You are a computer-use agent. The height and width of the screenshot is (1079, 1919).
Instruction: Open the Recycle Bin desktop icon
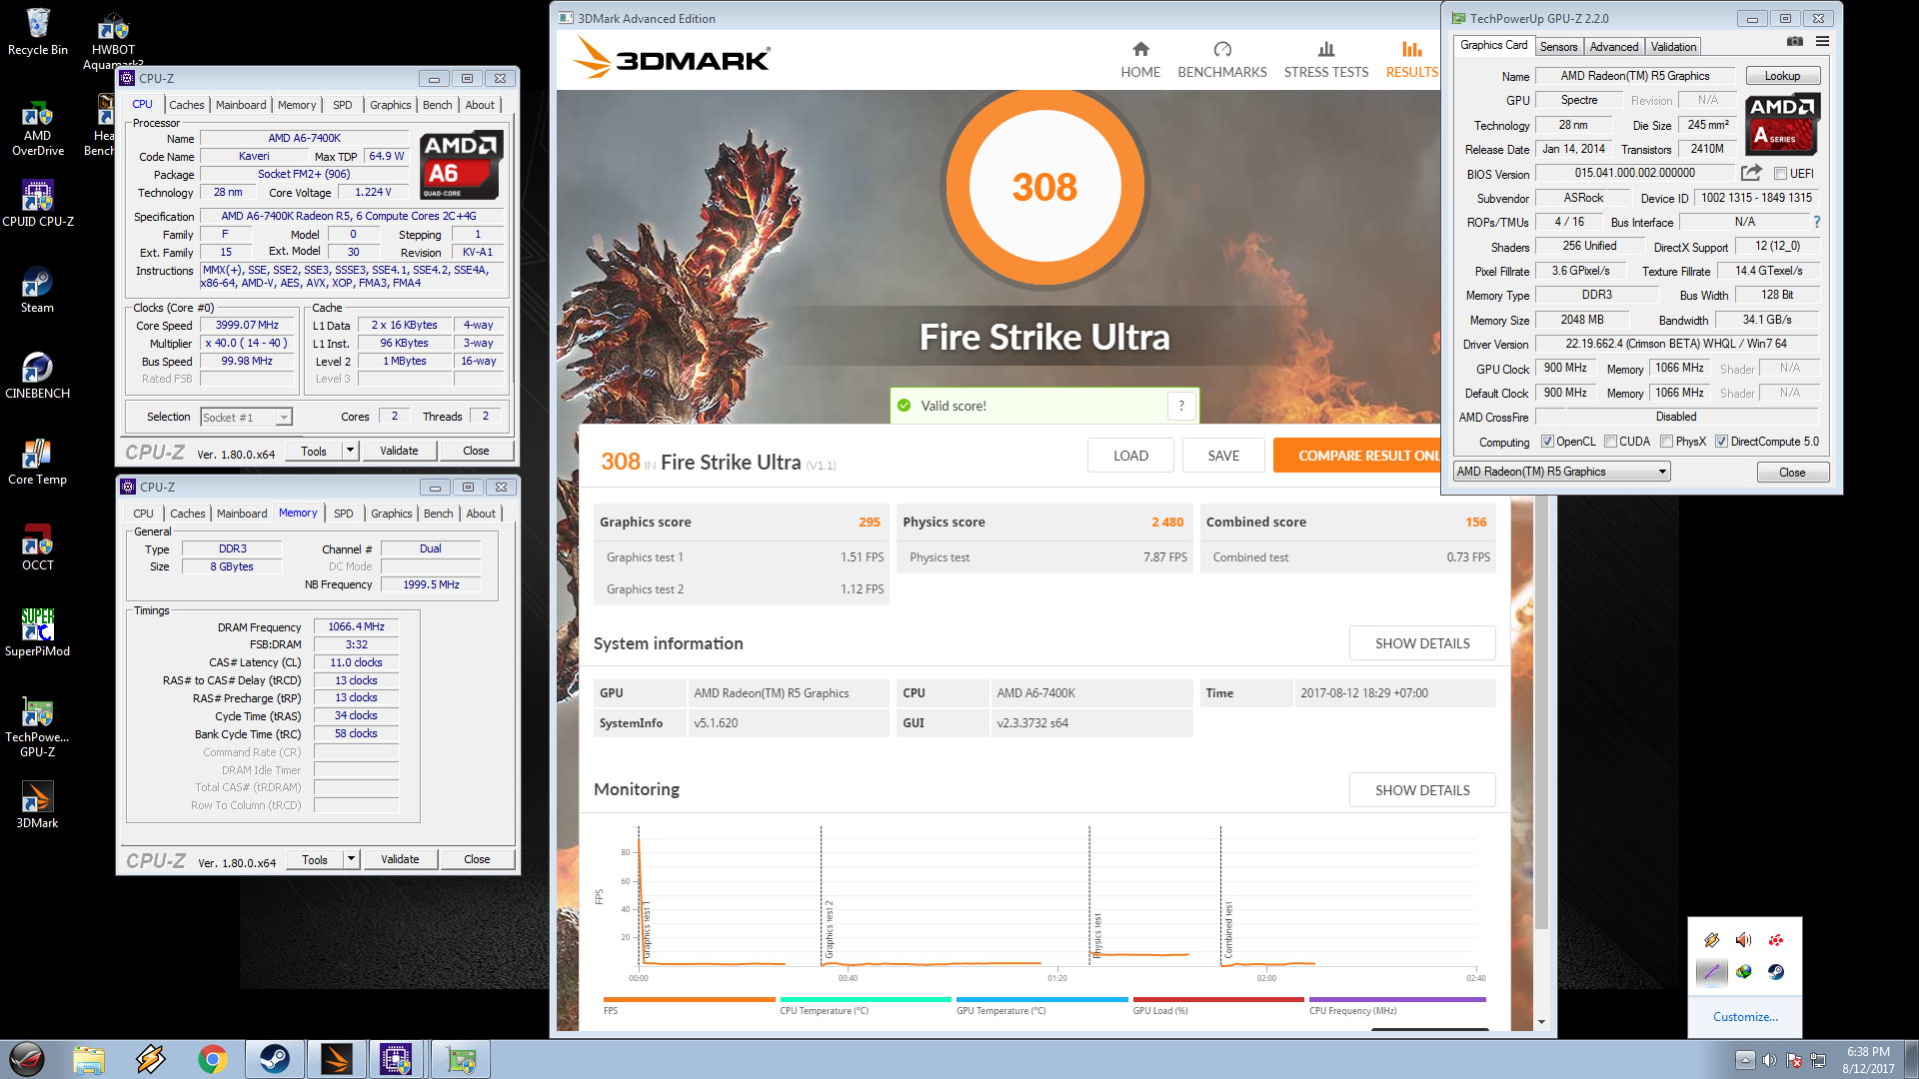[x=38, y=32]
